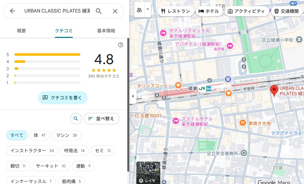Switch to the 基本情報 tab

106,31
